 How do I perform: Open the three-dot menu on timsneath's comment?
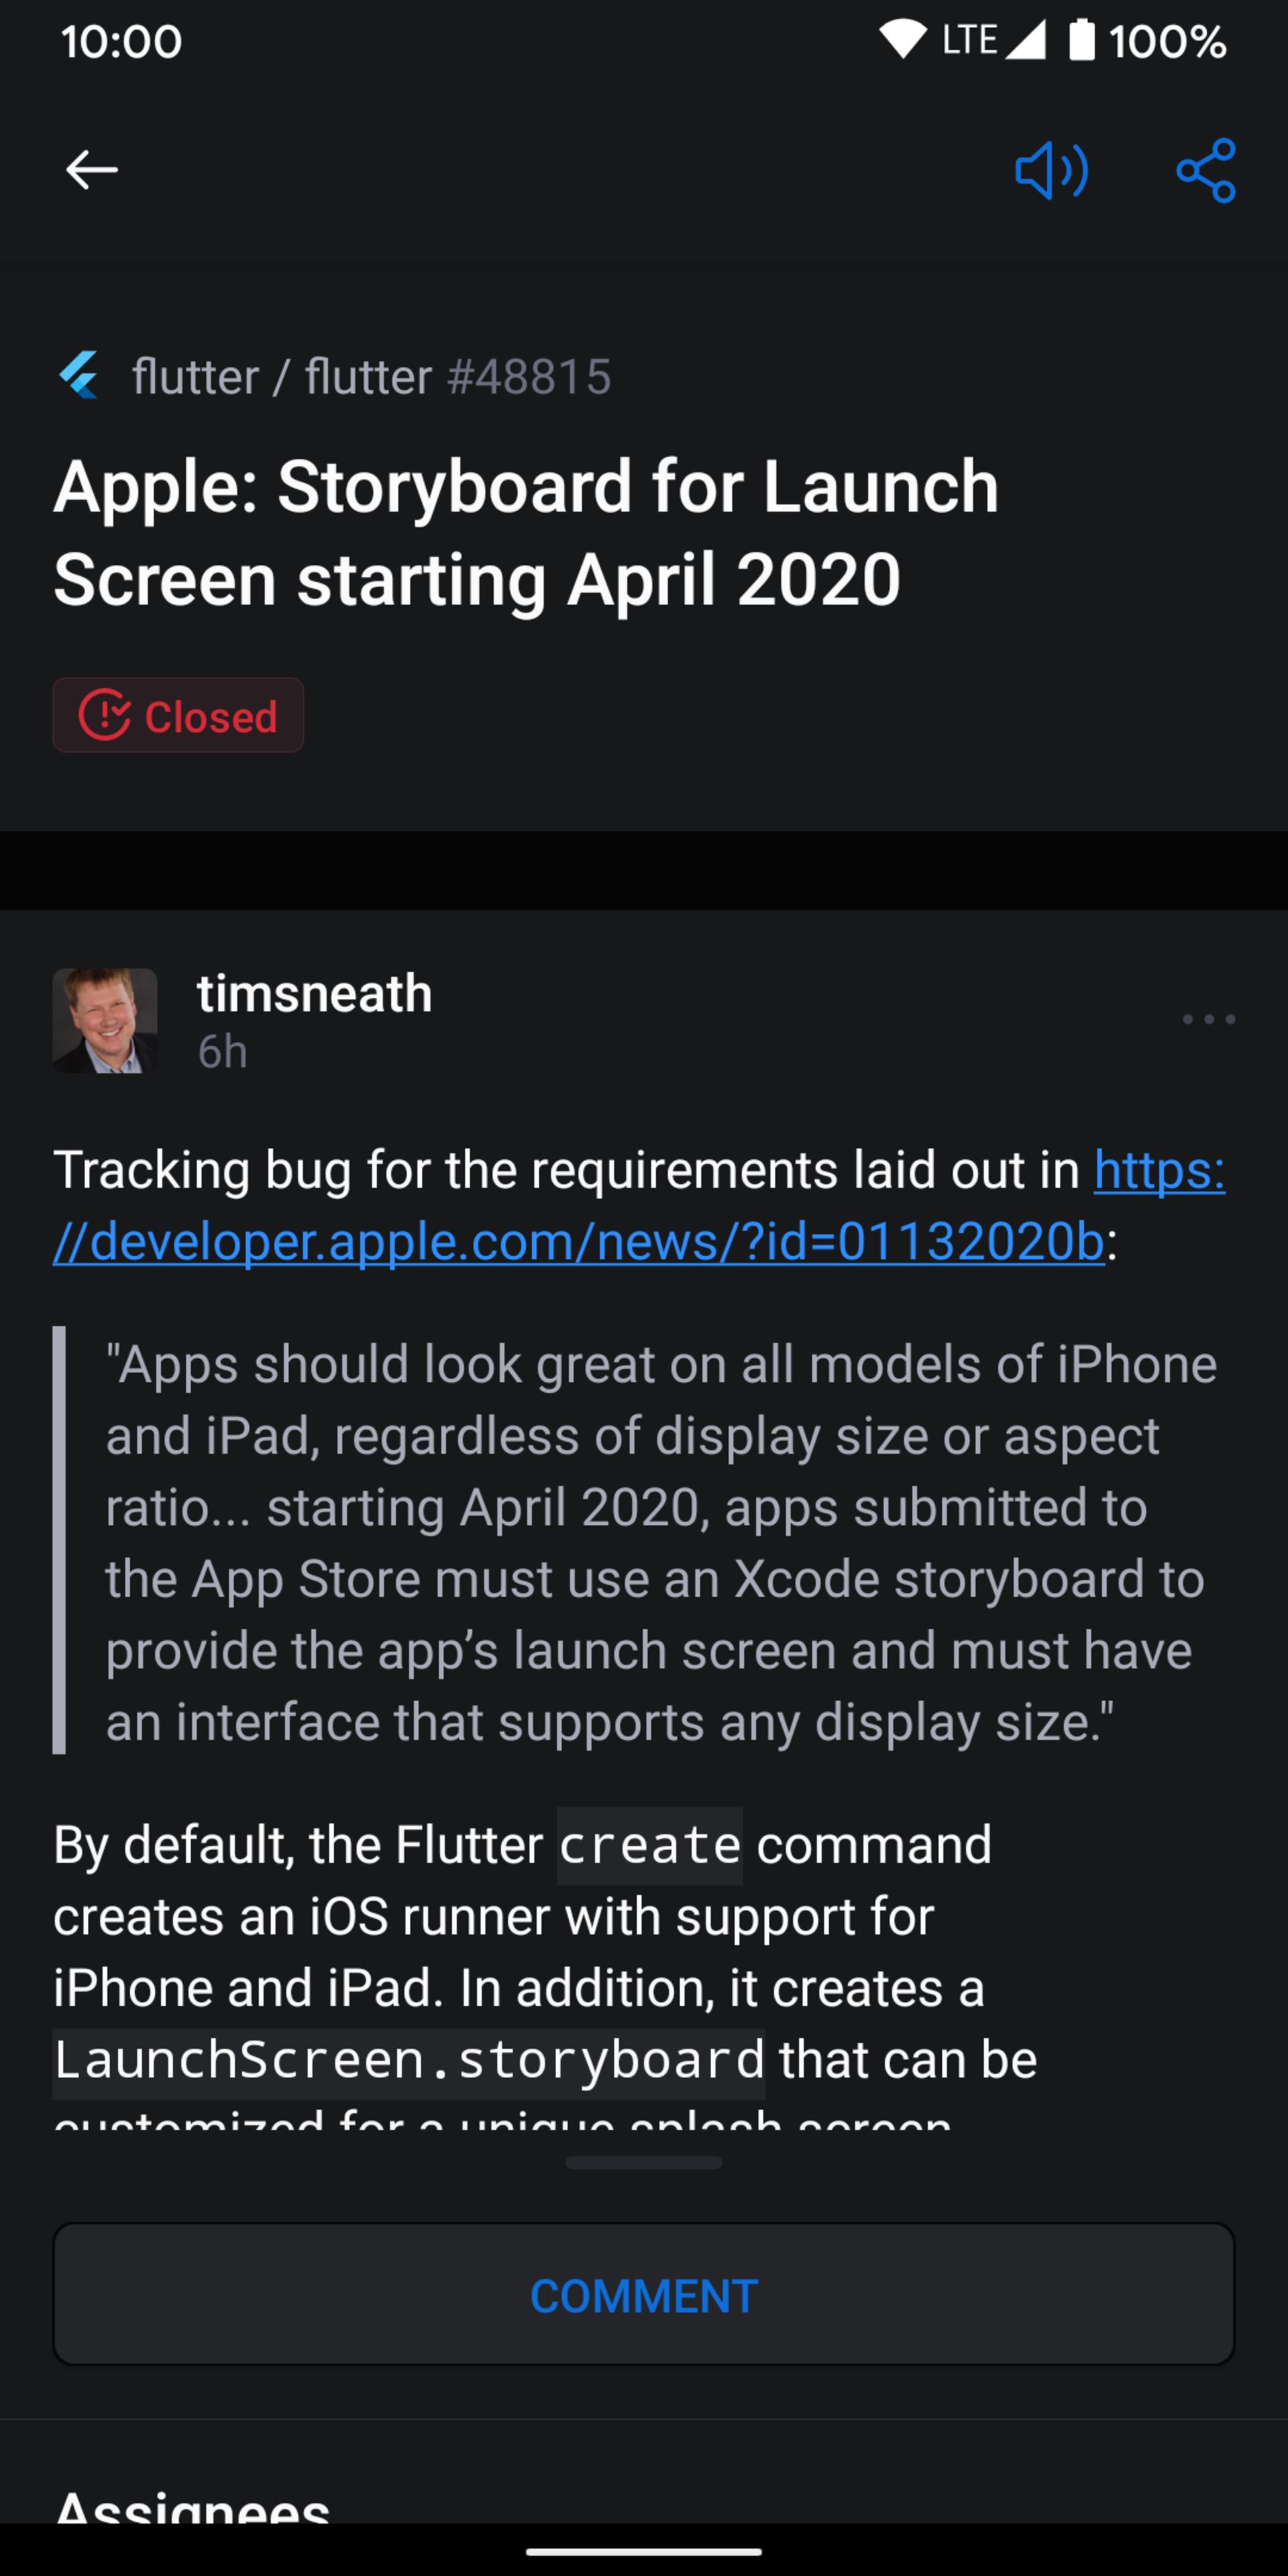coord(1208,1019)
